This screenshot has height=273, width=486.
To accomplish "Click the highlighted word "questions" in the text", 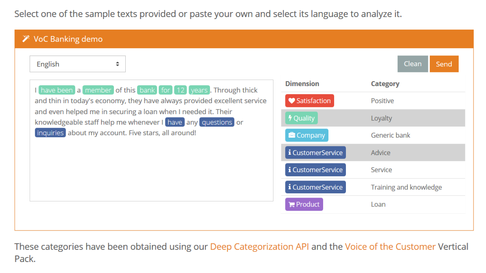I will point(217,122).
